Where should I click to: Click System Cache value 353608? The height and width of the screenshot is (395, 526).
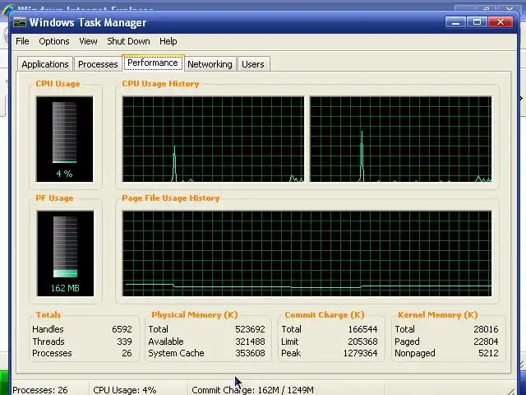click(x=250, y=353)
